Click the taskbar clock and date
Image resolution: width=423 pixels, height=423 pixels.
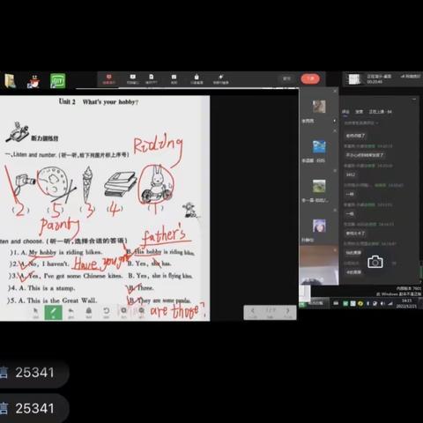point(407,303)
